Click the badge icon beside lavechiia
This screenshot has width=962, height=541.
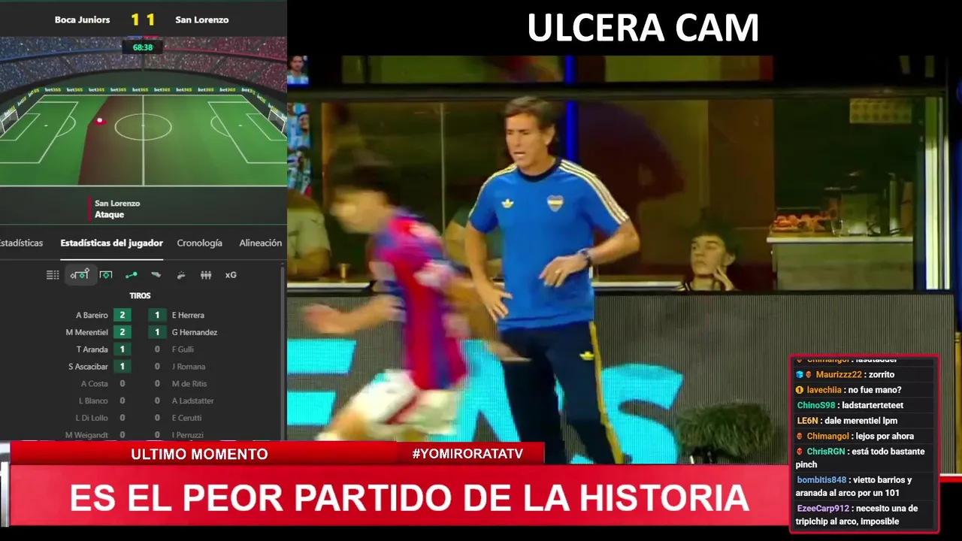coord(800,390)
